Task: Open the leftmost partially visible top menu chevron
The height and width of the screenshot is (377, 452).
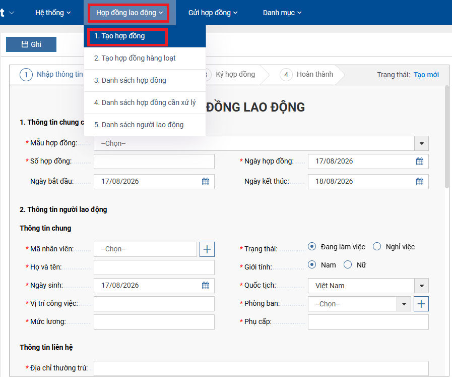Action: coord(12,13)
